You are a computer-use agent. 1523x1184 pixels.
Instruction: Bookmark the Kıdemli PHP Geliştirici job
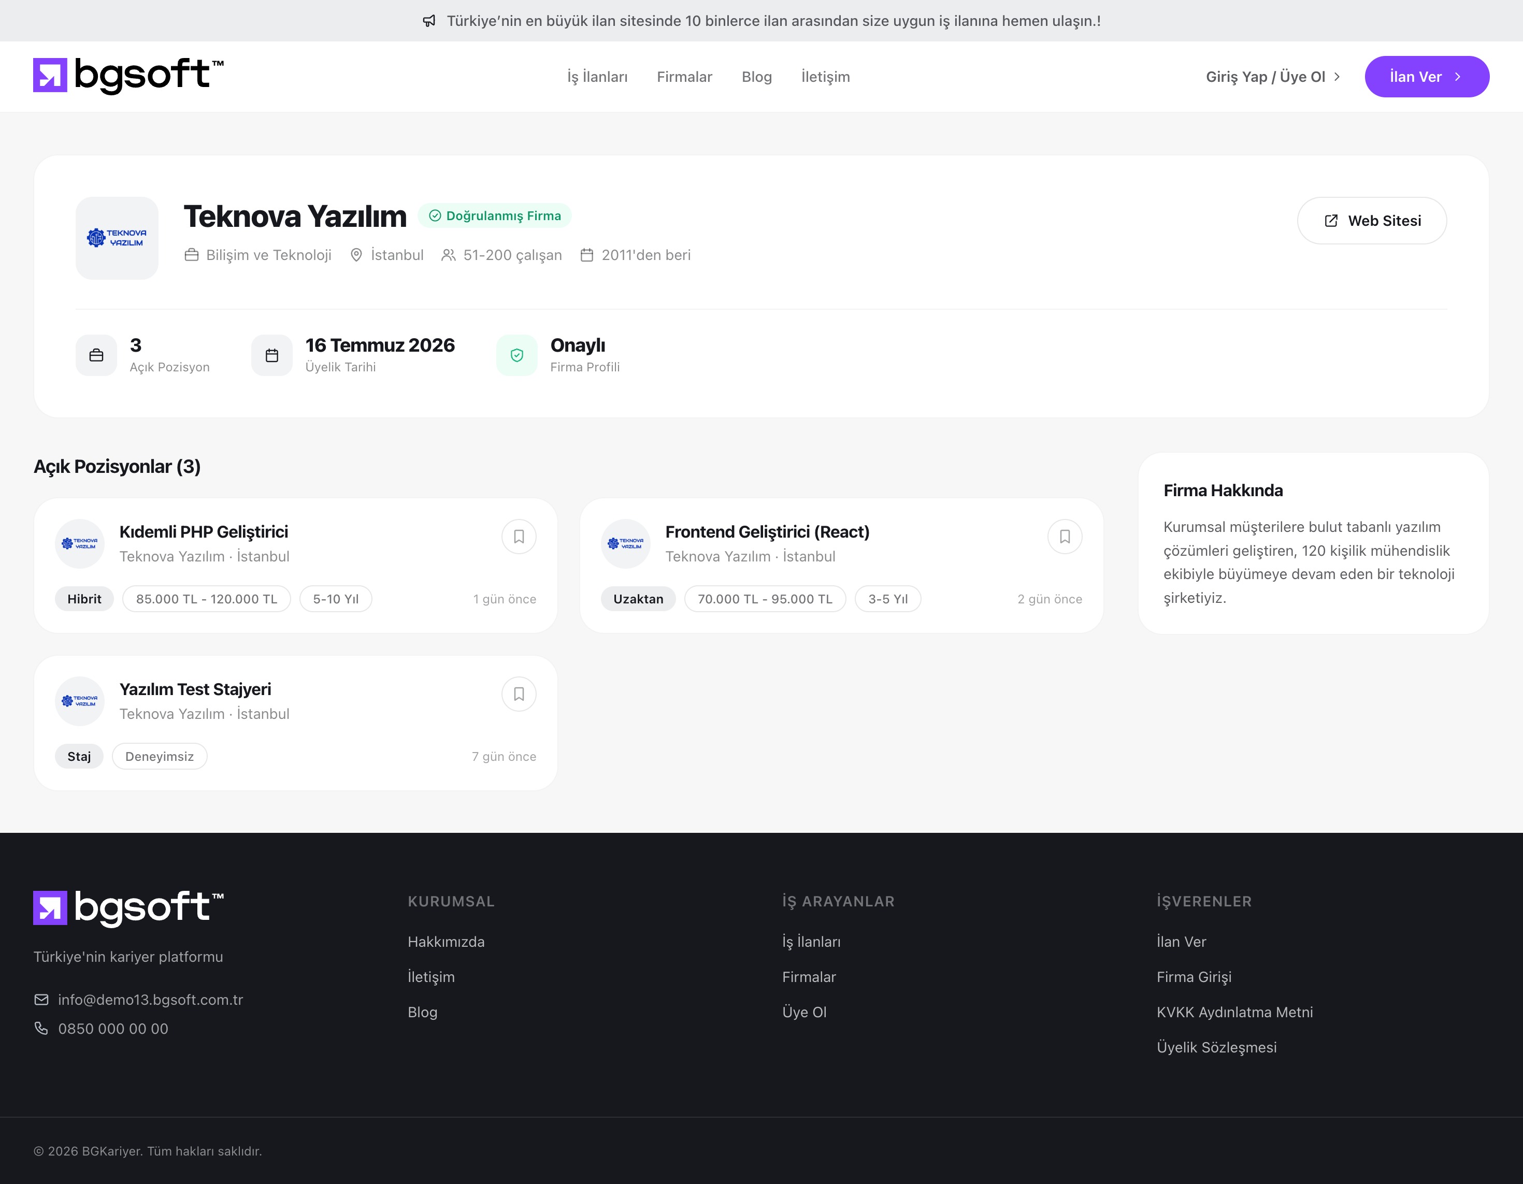519,536
